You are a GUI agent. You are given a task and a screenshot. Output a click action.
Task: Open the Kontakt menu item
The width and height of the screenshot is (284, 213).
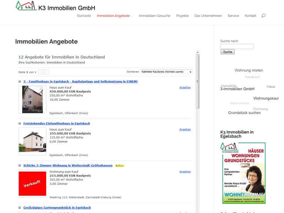point(251,16)
